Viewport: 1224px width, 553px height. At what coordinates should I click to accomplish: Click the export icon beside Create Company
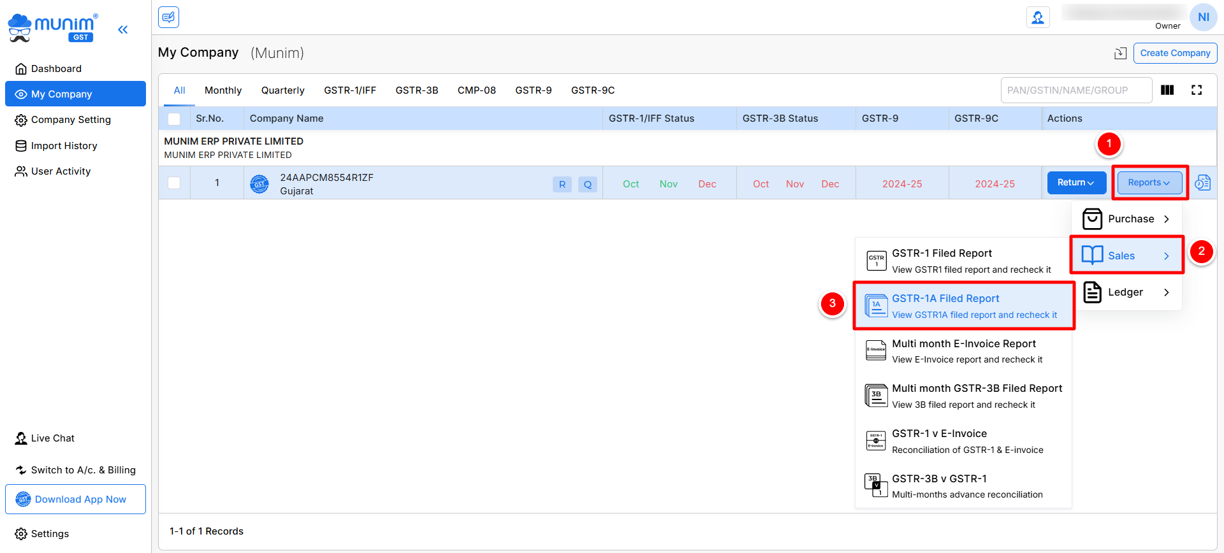pyautogui.click(x=1120, y=54)
